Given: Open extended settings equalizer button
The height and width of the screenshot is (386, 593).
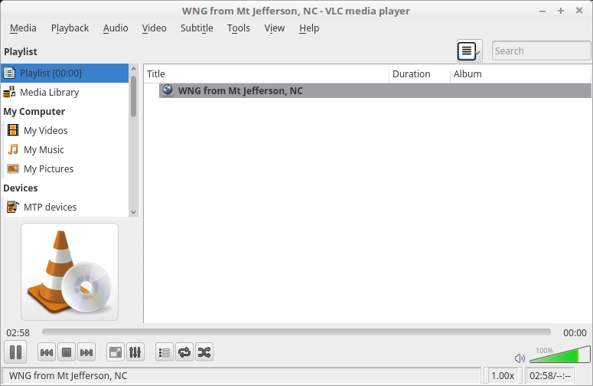Looking at the screenshot, I should pyautogui.click(x=135, y=353).
